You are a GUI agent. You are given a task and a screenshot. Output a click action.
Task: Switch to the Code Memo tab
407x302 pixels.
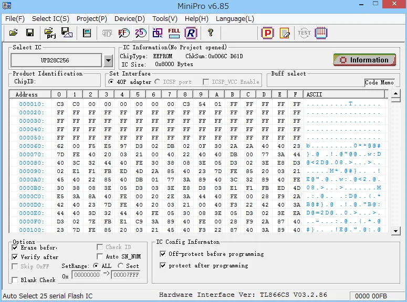pos(380,82)
